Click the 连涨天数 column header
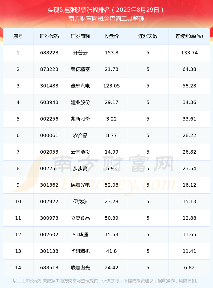 [148, 36]
